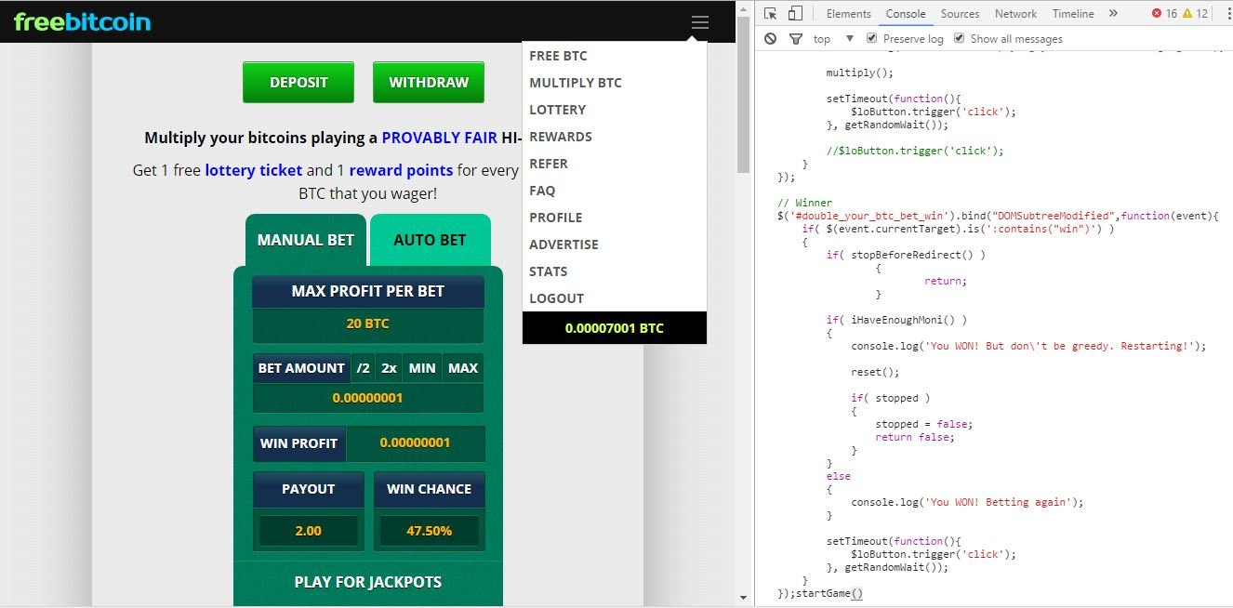Viewport: 1233px width, 608px height.
Task: Switch to the MANUAL BET tab
Action: 306,240
